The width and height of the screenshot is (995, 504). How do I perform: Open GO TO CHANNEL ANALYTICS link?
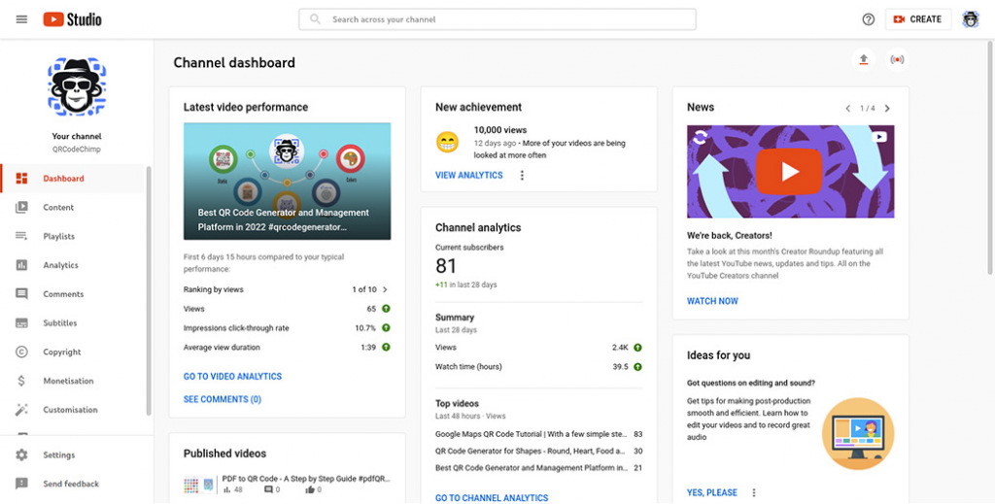coord(492,498)
